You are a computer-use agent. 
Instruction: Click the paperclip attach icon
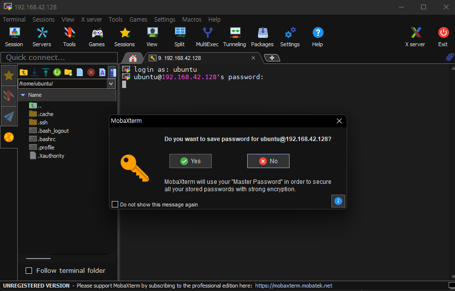450,57
